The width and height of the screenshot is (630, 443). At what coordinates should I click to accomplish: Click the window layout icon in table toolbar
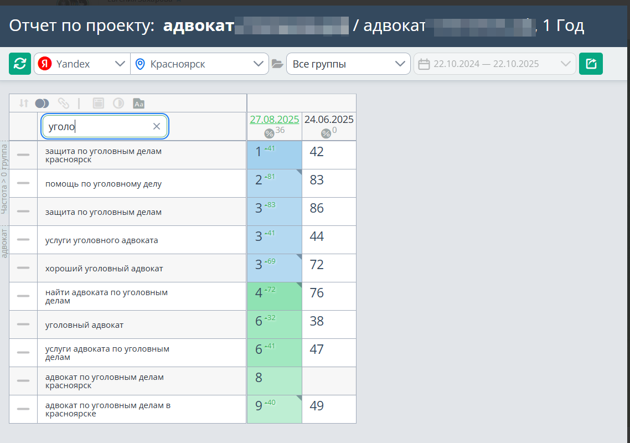pos(98,103)
